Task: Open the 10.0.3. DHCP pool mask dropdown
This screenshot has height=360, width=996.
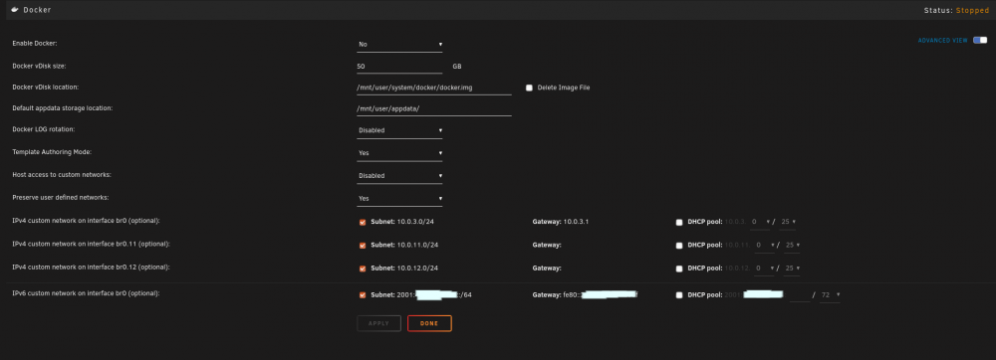Action: click(x=788, y=223)
